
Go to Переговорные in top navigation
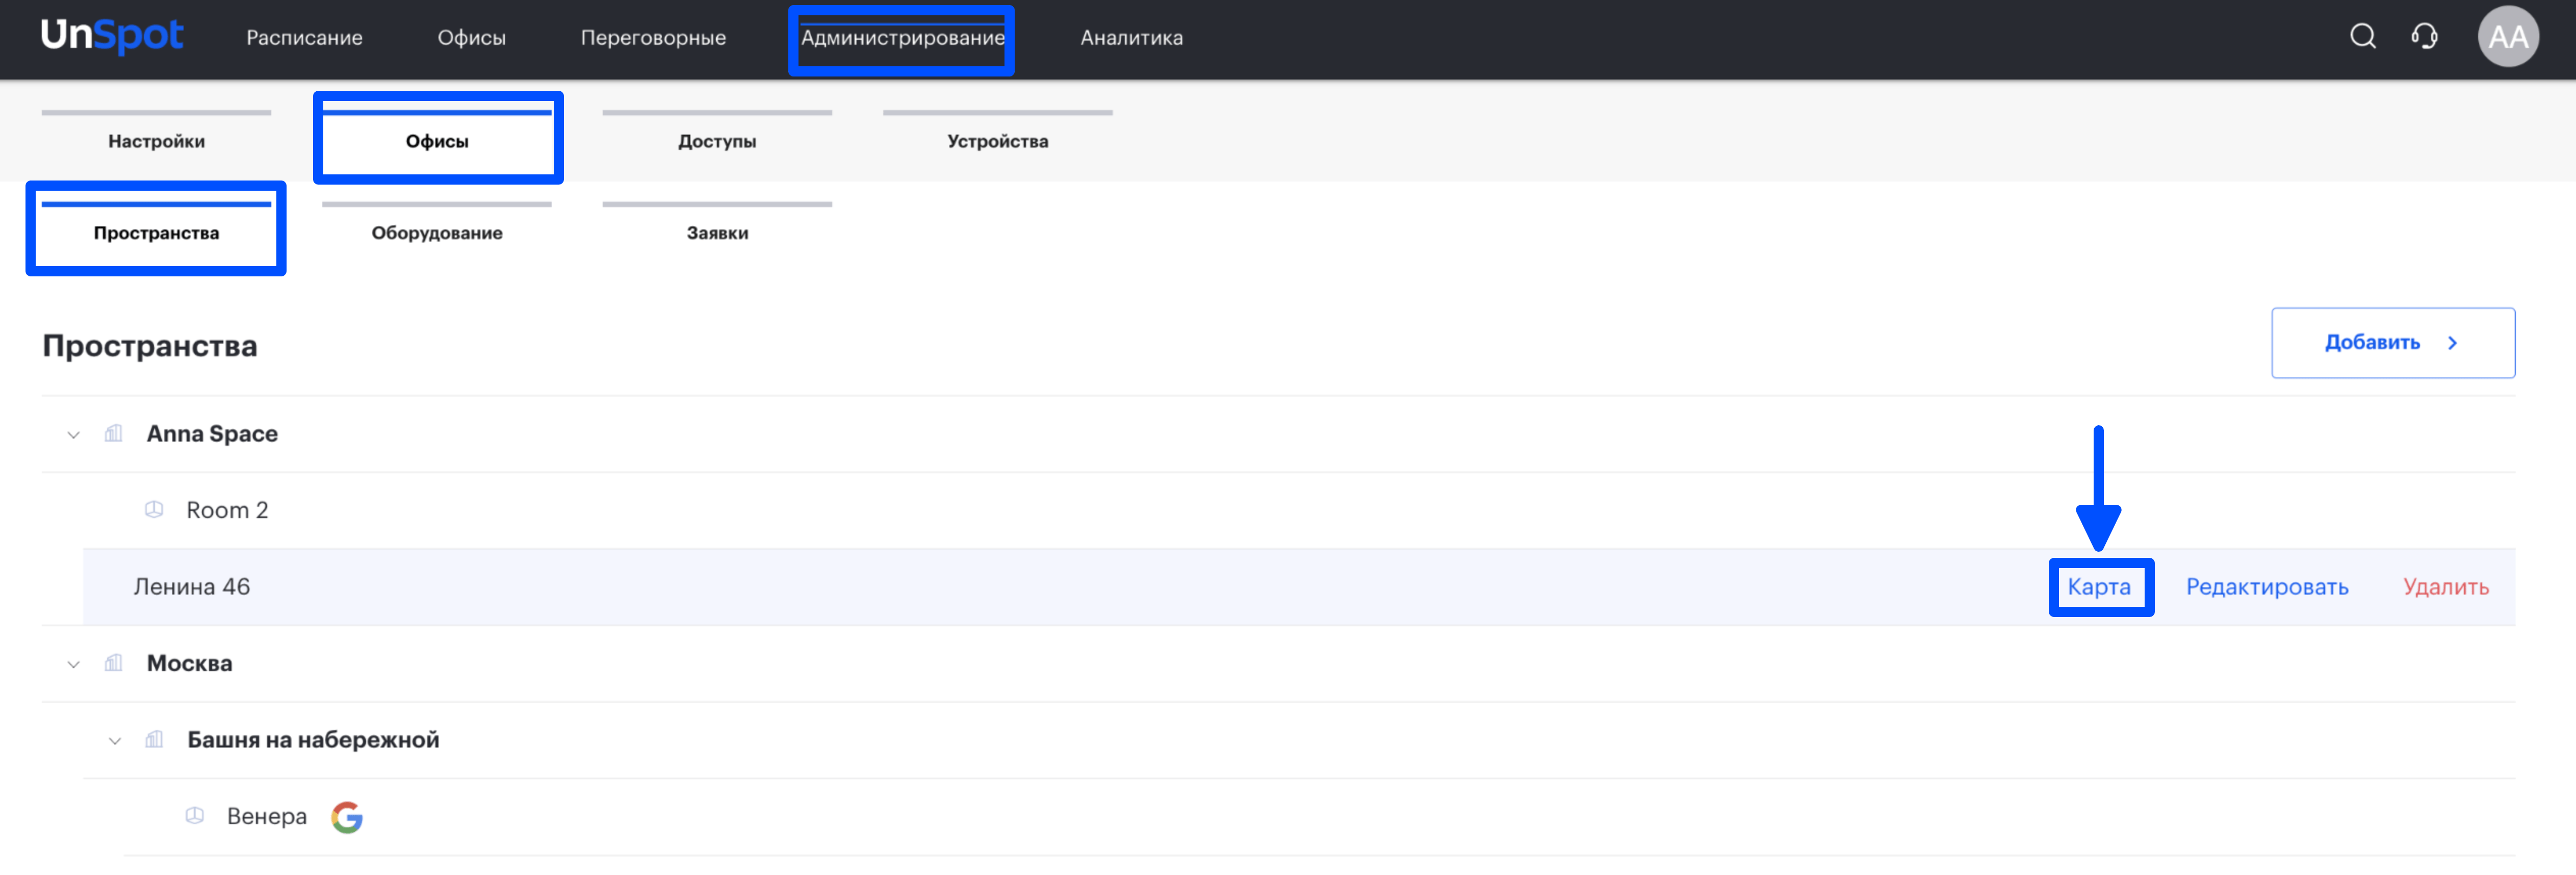click(x=653, y=38)
